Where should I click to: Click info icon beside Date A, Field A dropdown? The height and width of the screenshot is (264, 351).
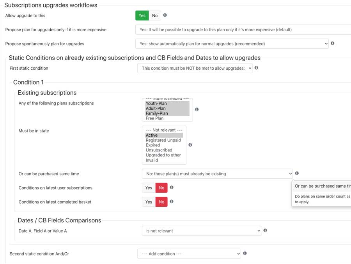click(x=265, y=230)
